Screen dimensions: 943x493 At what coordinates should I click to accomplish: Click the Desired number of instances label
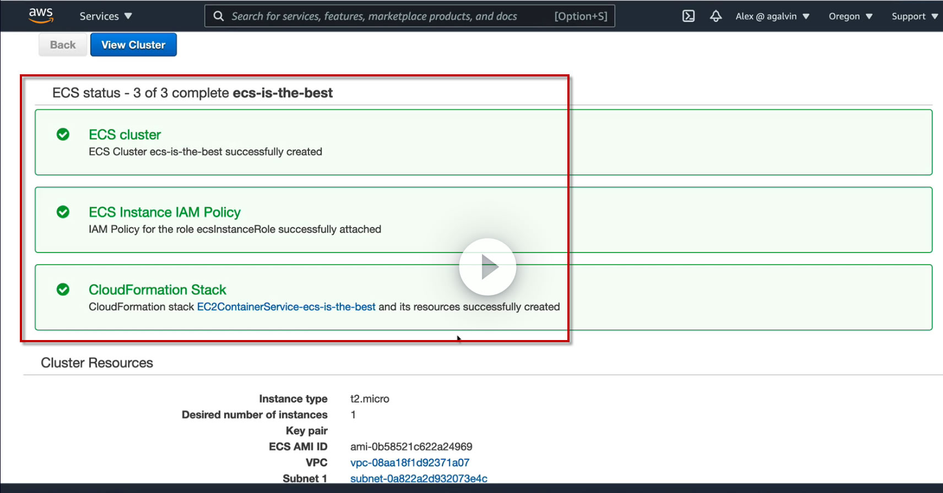(x=254, y=415)
